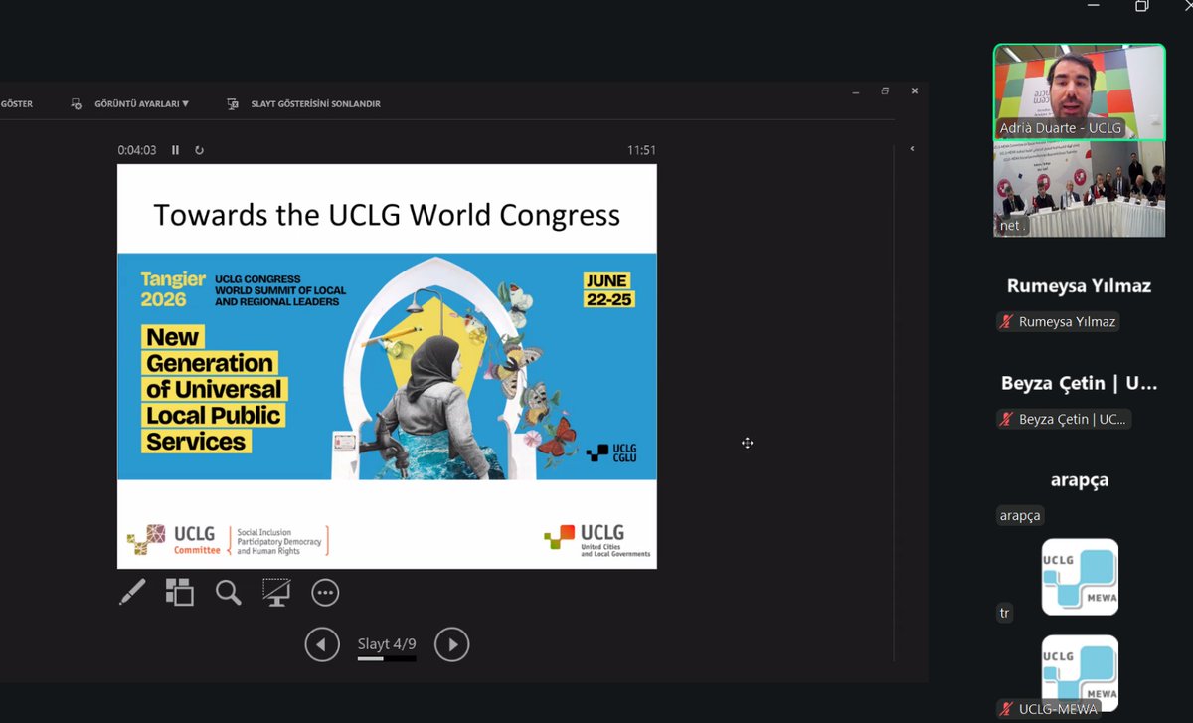Viewport: 1193px width, 723px height.
Task: Click the display settings monitor icon
Action: coord(77,103)
